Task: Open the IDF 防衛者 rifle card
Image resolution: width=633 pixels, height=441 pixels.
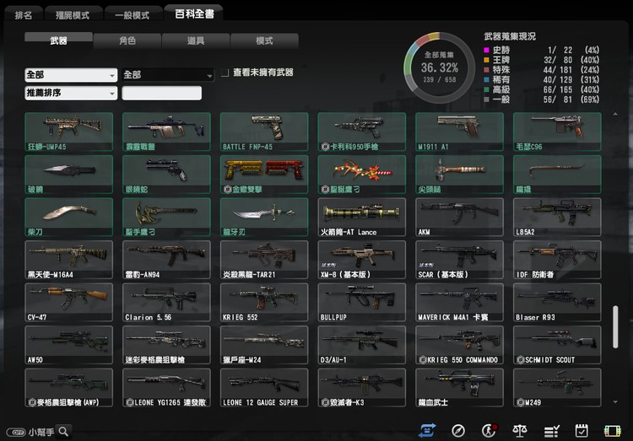Action: (557, 260)
